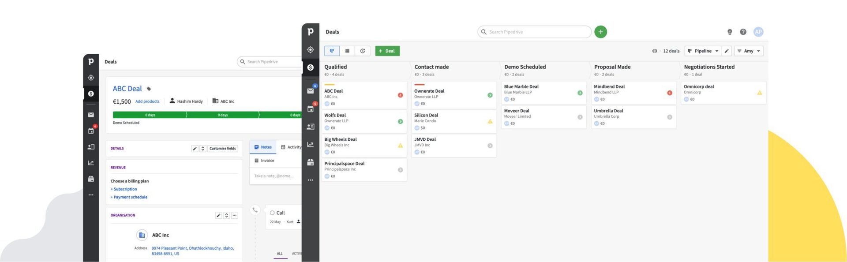
Task: Click the green Demo Scheduled stage progress bar
Action: tap(150, 115)
